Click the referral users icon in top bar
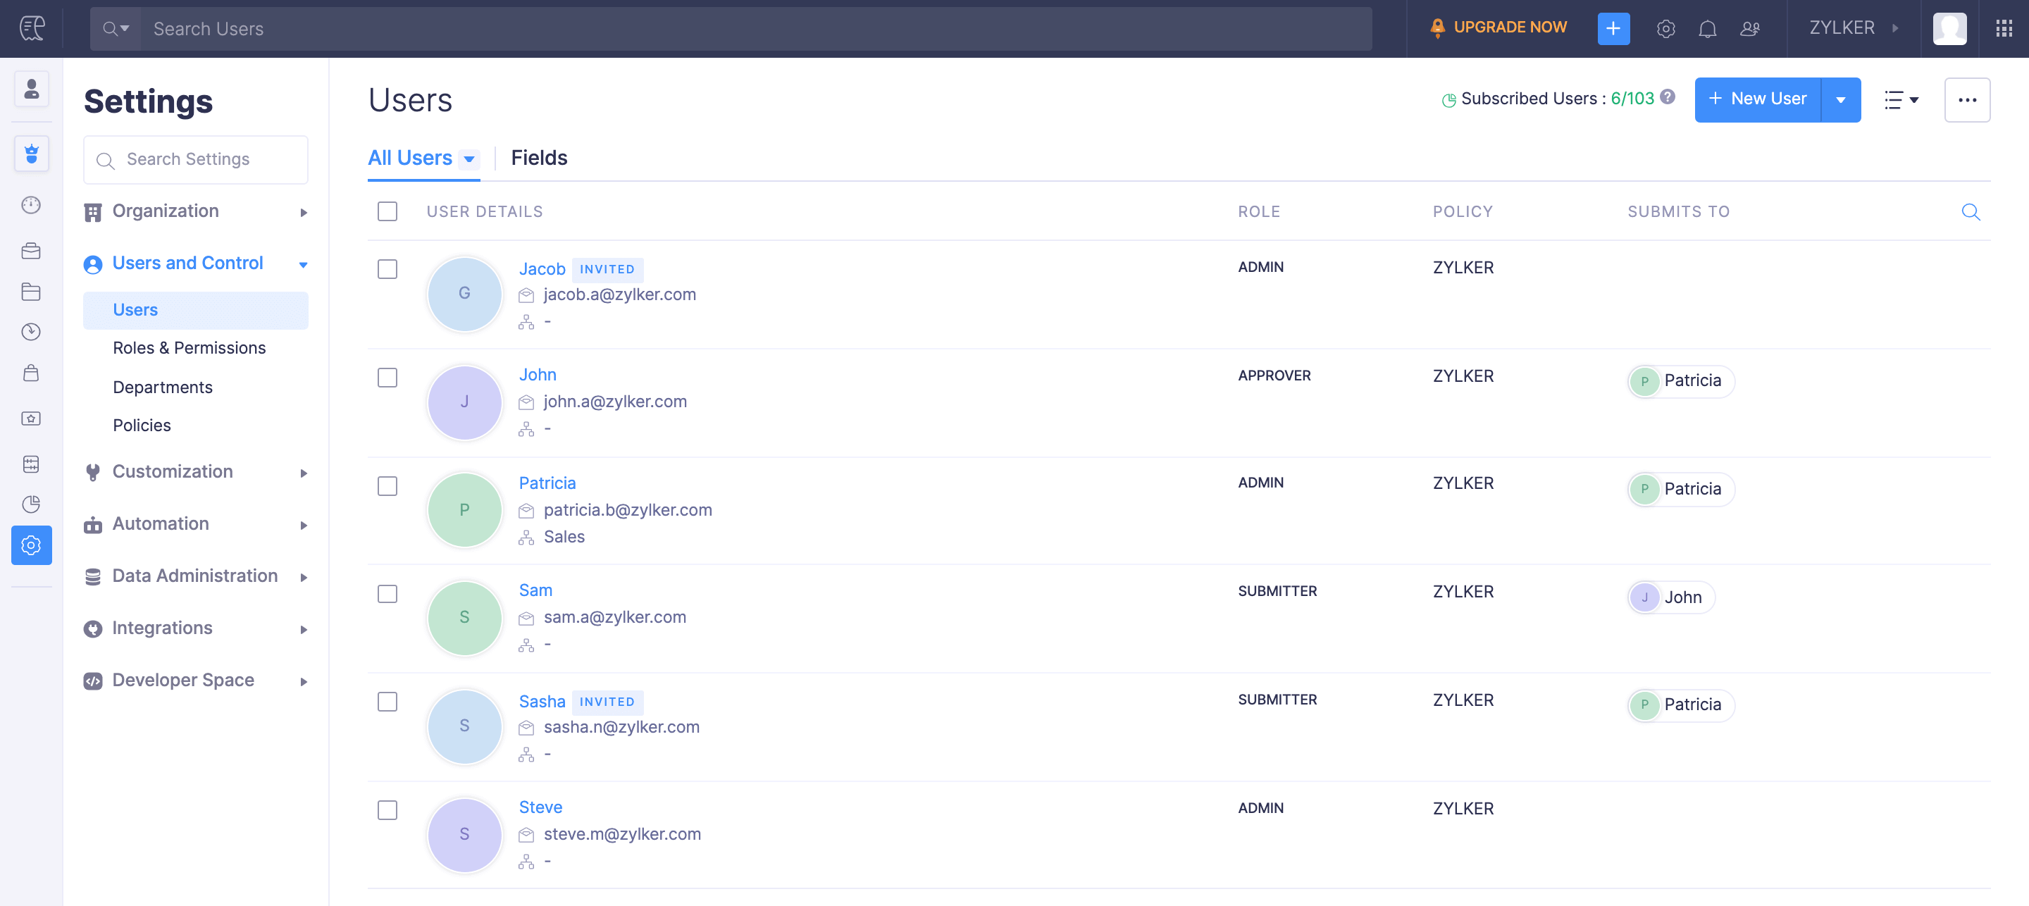The width and height of the screenshot is (2029, 906). 1750,28
